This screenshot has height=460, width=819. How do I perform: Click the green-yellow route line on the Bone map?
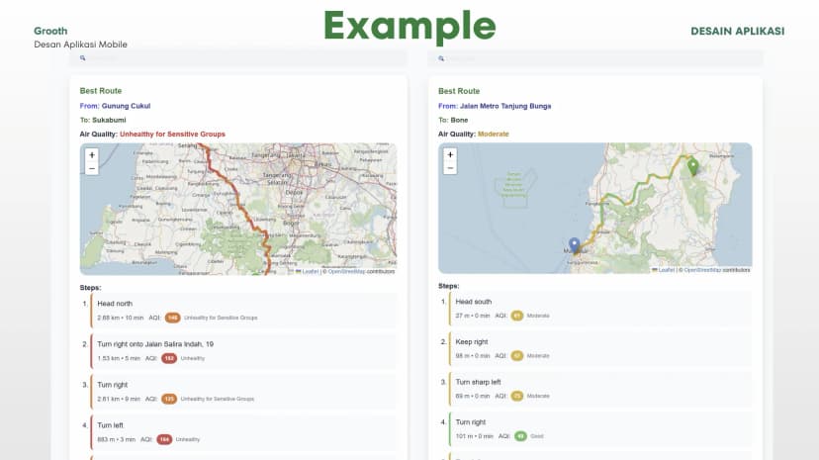(x=635, y=186)
